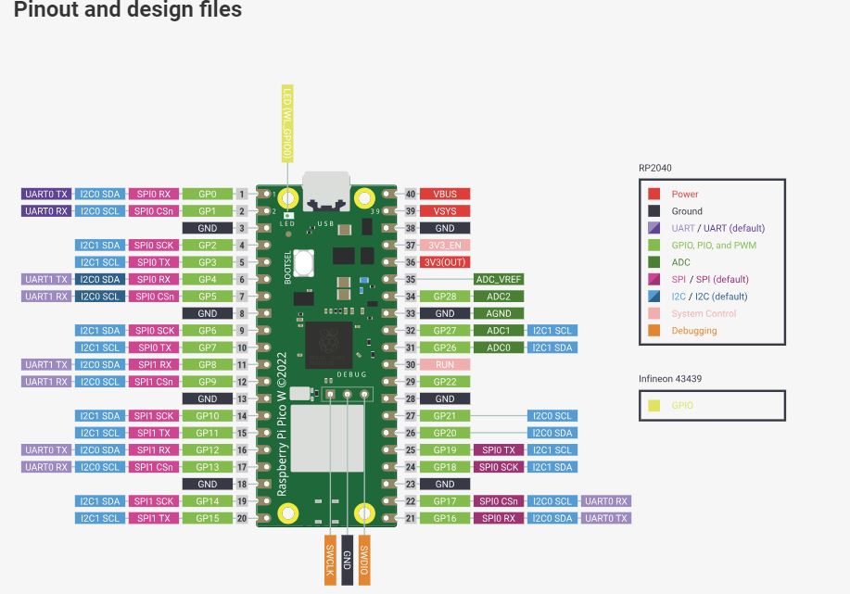
Task: Click pin number 21
Action: (411, 518)
